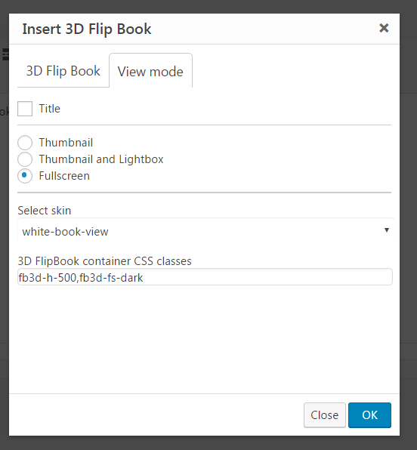Select the View mode tab
Viewport: 417px width, 450px height.
(150, 71)
